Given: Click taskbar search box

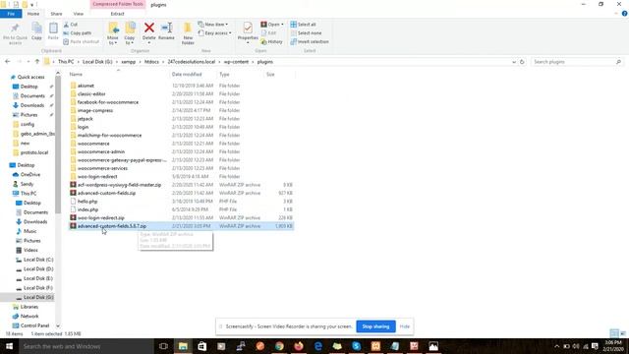Looking at the screenshot, I should click(x=86, y=346).
